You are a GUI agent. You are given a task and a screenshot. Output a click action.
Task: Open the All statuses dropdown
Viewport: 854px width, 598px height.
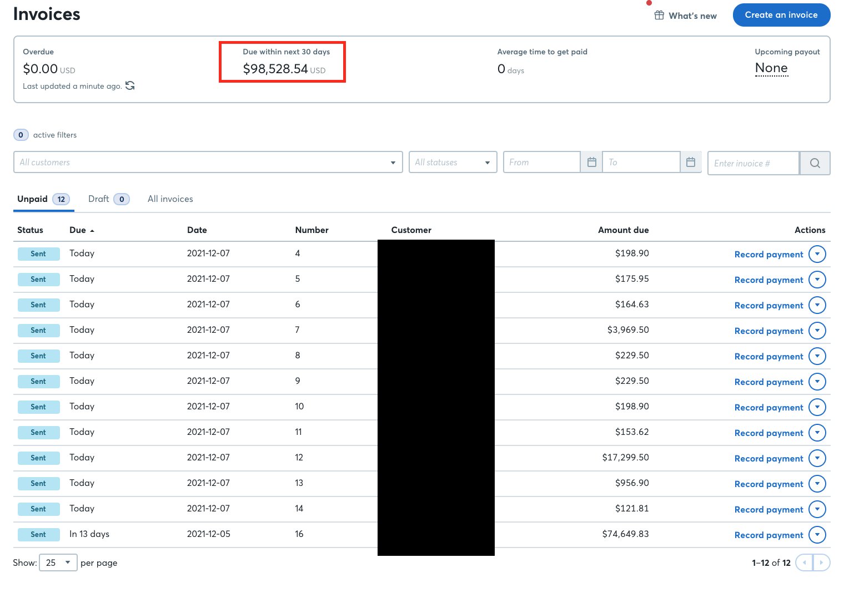[x=453, y=162]
